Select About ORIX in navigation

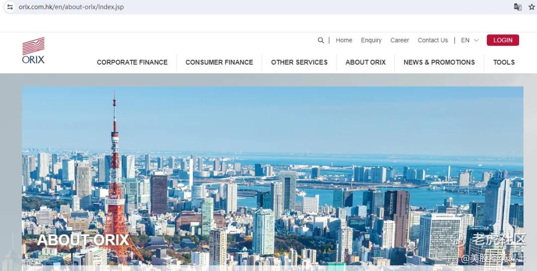(x=365, y=62)
